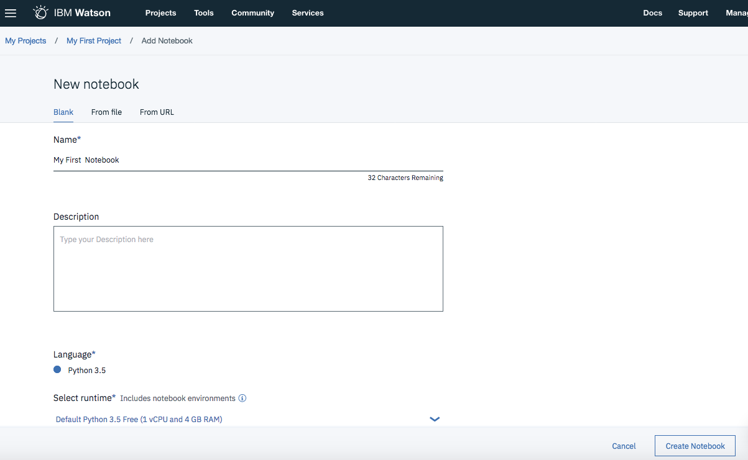This screenshot has width=748, height=460.
Task: Select the Python 3.5 radio button
Action: [x=57, y=369]
